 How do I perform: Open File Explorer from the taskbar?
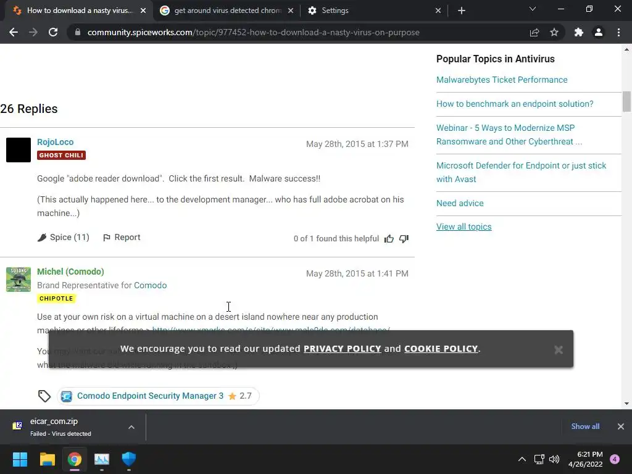tap(47, 459)
